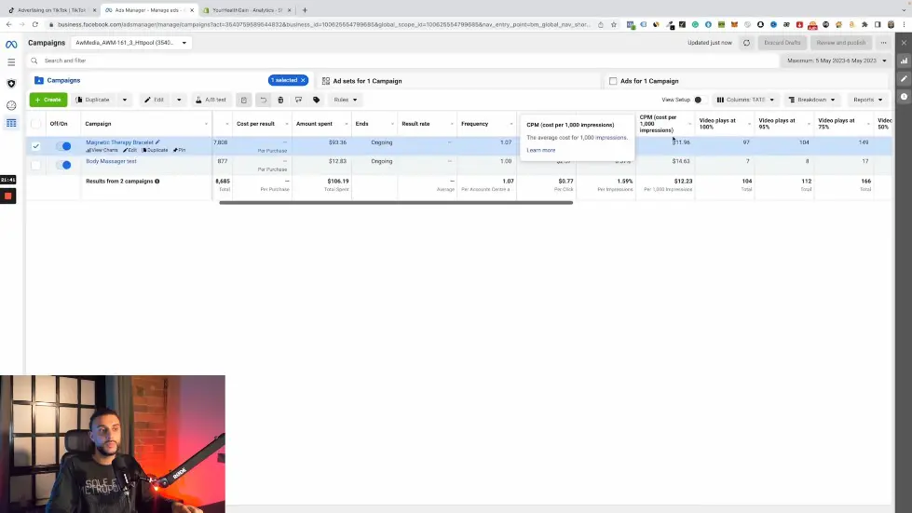Screen dimensions: 912x513
Task: Open a new browser tab with plus
Action: [305, 10]
